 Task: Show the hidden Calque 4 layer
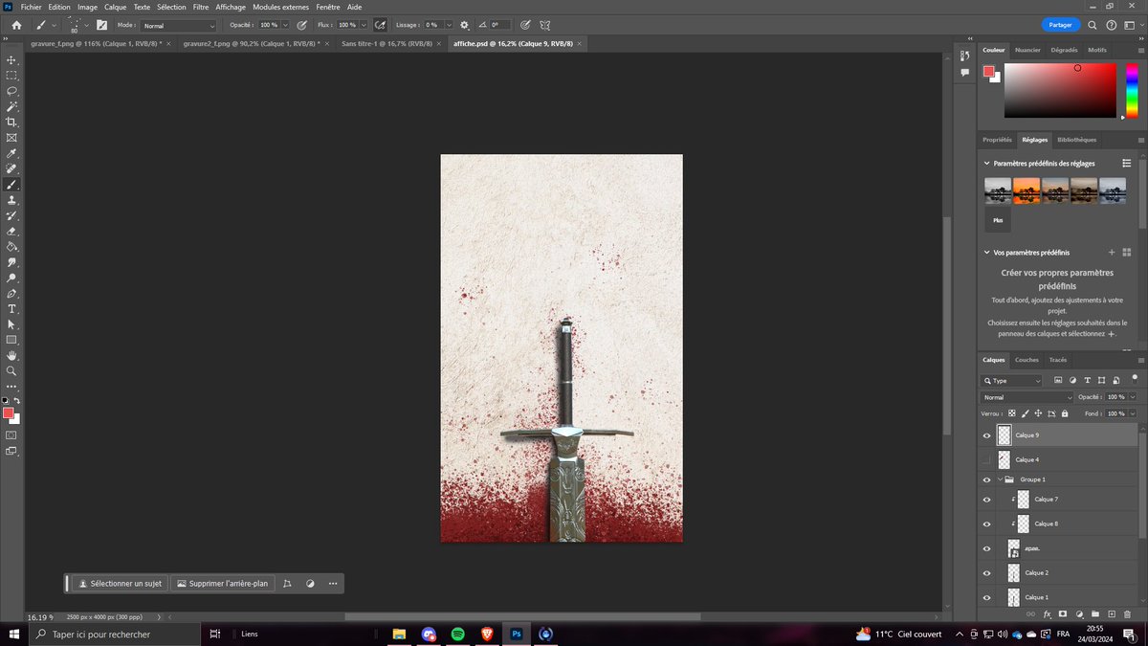pos(987,459)
